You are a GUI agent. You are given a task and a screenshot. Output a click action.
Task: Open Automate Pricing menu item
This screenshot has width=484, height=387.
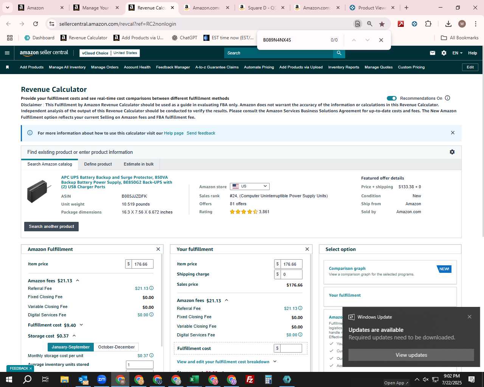click(259, 67)
